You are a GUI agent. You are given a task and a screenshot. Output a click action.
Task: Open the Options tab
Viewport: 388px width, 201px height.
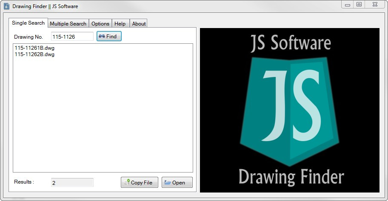[x=100, y=23]
